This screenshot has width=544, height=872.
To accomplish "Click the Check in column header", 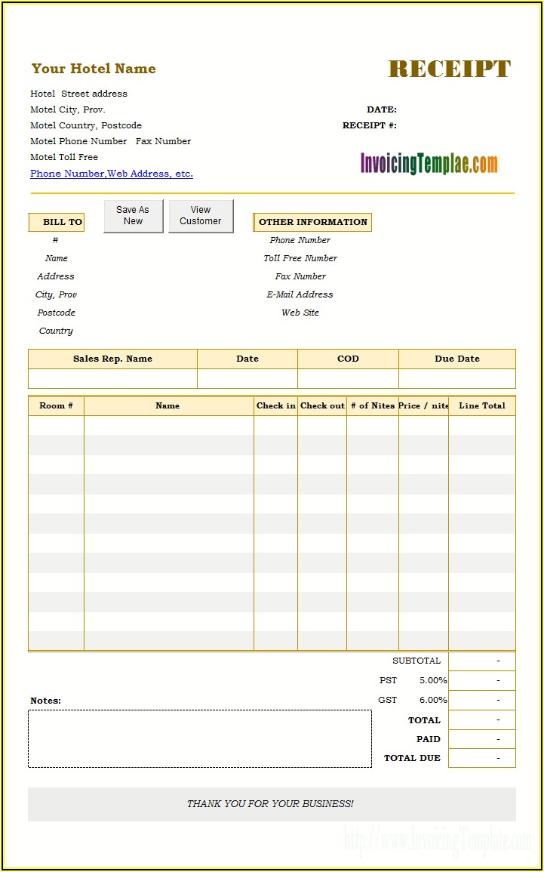I will [275, 406].
